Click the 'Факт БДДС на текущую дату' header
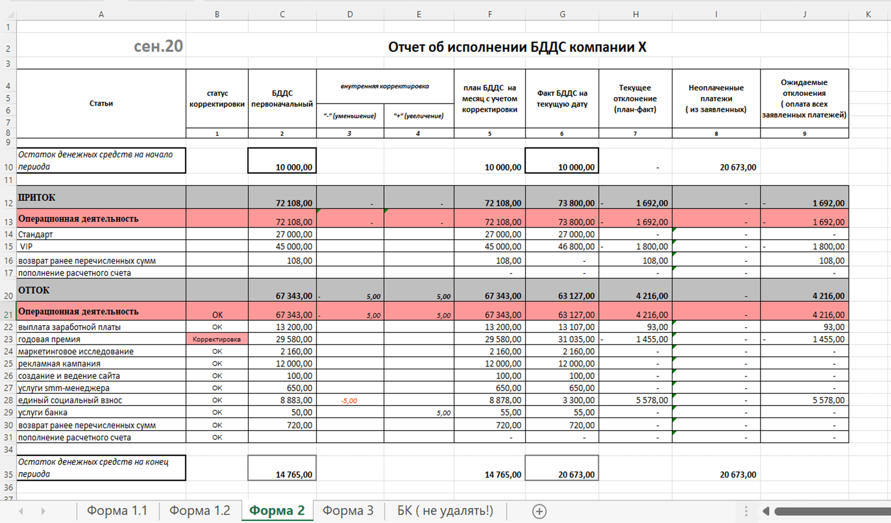This screenshot has height=523, width=891. (562, 99)
